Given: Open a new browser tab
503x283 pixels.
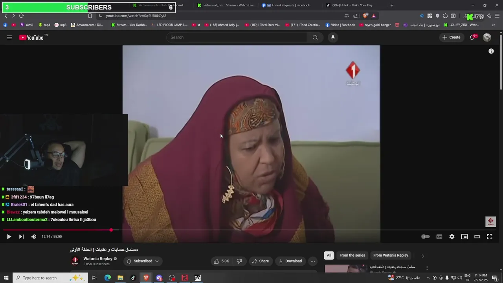Looking at the screenshot, I should 392,5.
